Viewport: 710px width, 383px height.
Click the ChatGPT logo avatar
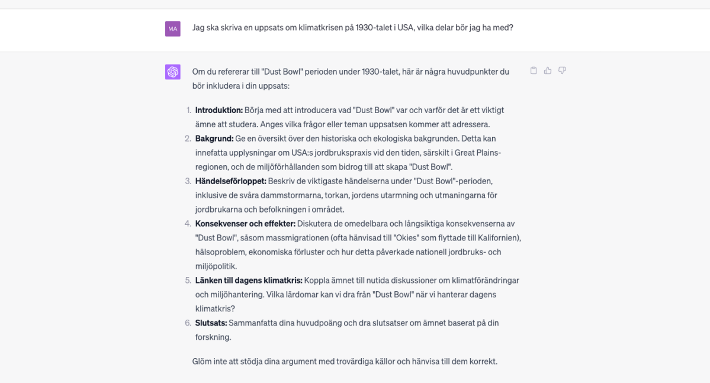pyautogui.click(x=172, y=72)
